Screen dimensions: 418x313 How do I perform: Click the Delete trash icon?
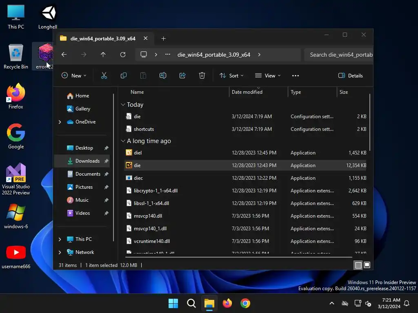click(x=202, y=75)
